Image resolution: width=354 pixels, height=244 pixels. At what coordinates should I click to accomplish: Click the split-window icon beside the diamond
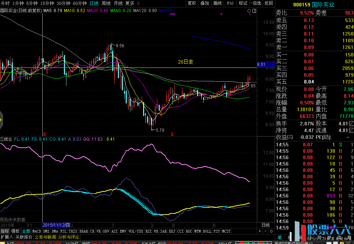tap(254, 11)
